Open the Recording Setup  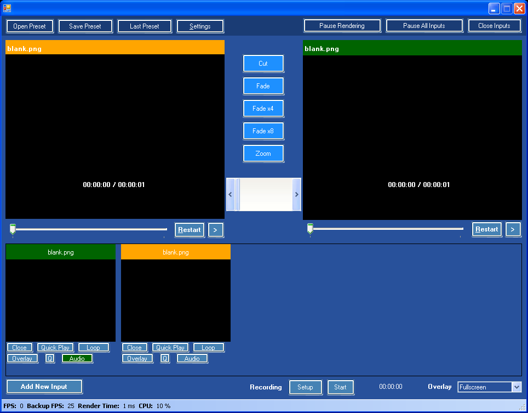click(306, 387)
